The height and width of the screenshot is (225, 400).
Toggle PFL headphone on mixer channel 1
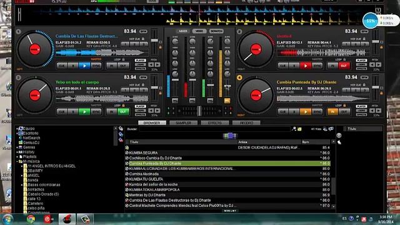pos(175,101)
